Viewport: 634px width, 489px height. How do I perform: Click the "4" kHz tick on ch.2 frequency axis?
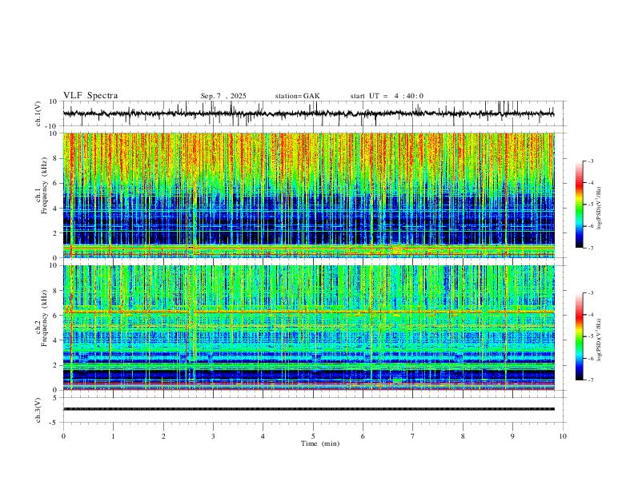point(57,340)
